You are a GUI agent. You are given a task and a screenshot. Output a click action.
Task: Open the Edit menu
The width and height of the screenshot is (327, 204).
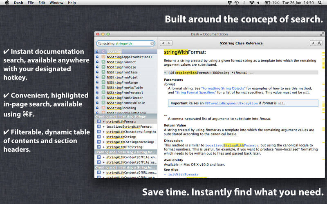42,3
